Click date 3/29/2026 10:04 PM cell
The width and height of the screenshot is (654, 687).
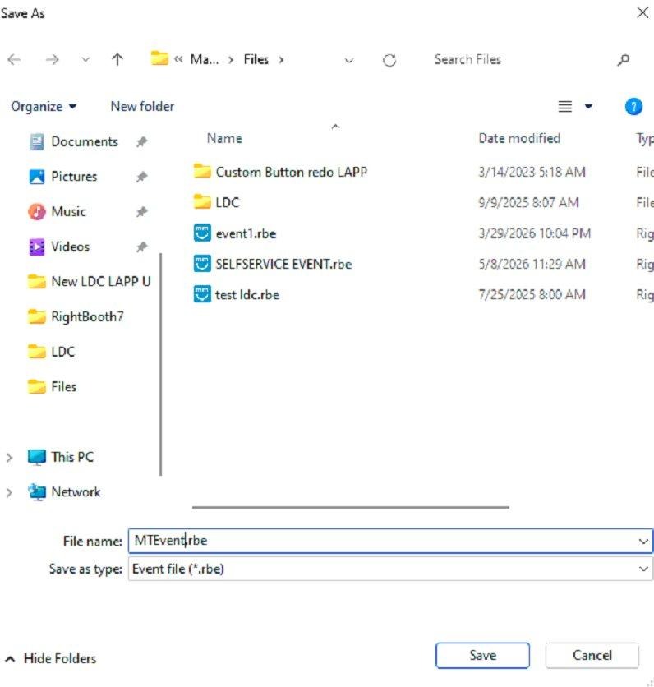pos(534,233)
